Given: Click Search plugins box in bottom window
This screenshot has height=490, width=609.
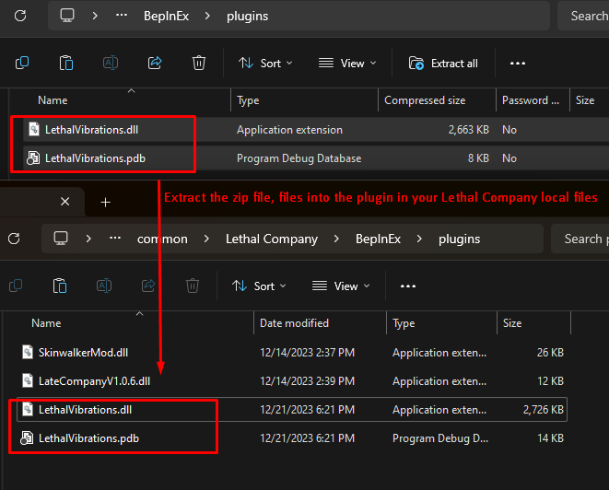Looking at the screenshot, I should (580, 239).
